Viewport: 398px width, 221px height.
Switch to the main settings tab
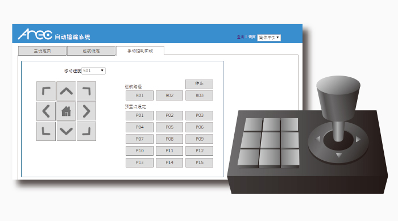click(x=42, y=51)
